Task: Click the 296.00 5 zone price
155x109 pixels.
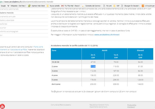Action: [116, 80]
